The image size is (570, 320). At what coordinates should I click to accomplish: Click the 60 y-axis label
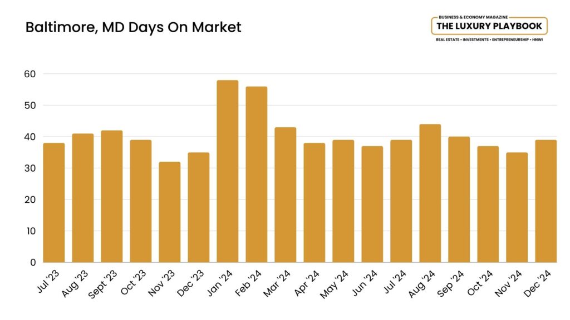[x=30, y=74]
